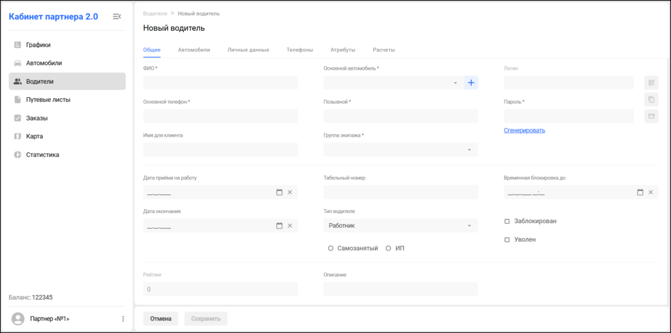Click the Водители breadcrumb link
Screen dimensions: 671x333
pos(155,13)
